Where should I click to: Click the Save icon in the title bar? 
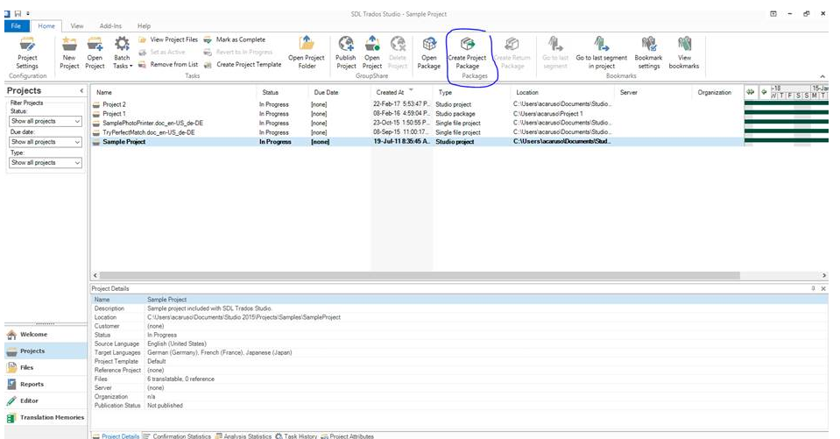click(18, 14)
